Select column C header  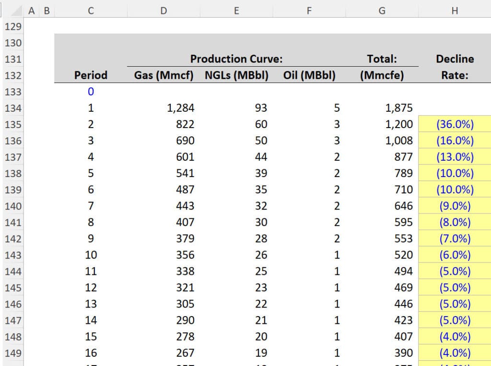coord(90,10)
